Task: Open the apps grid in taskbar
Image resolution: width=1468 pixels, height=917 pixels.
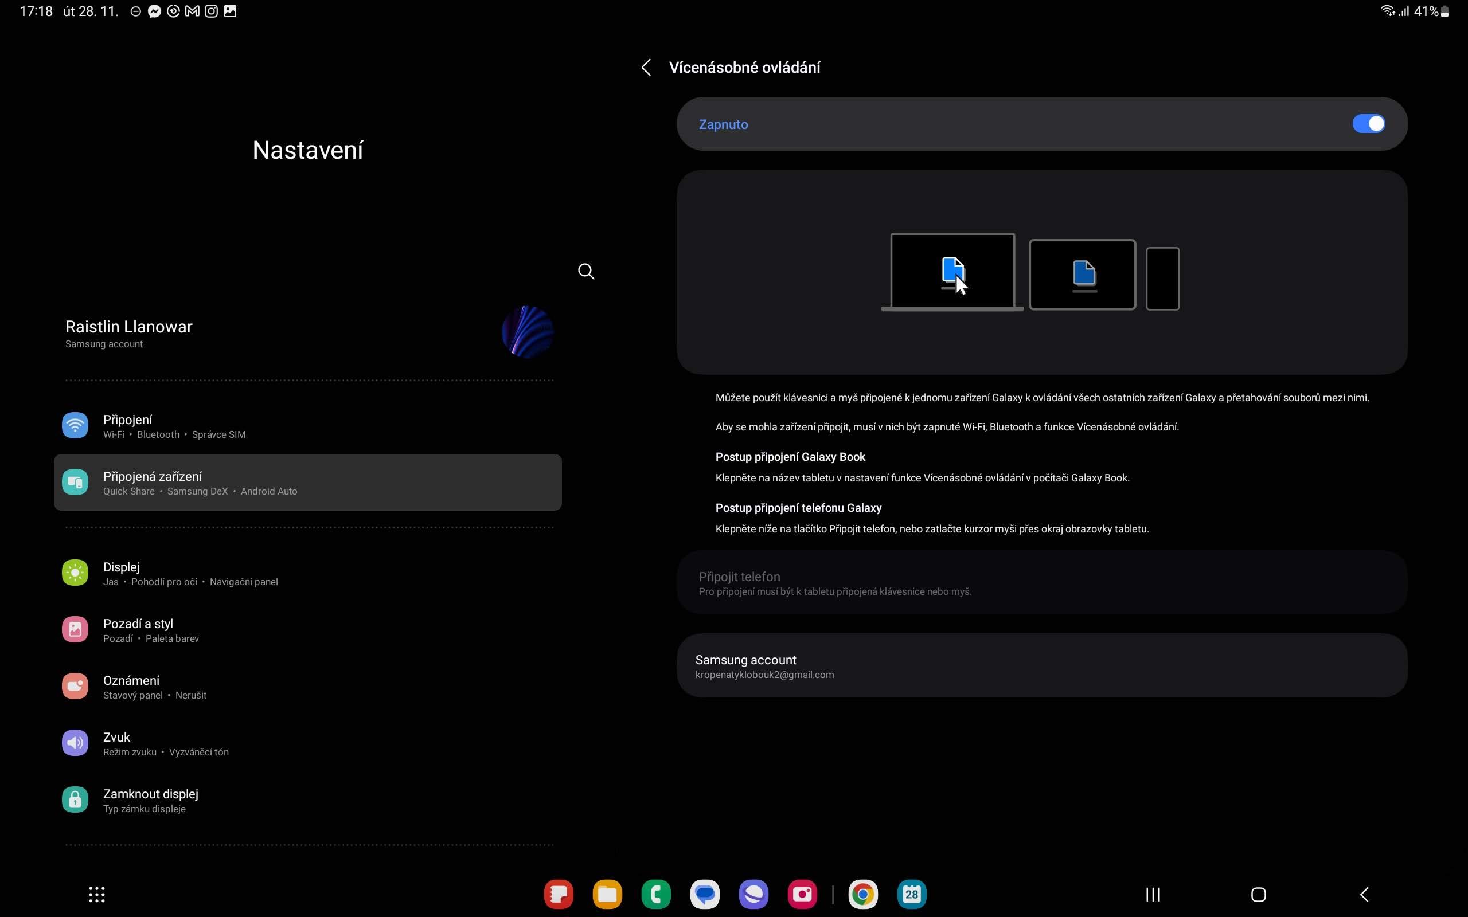Action: pyautogui.click(x=97, y=895)
